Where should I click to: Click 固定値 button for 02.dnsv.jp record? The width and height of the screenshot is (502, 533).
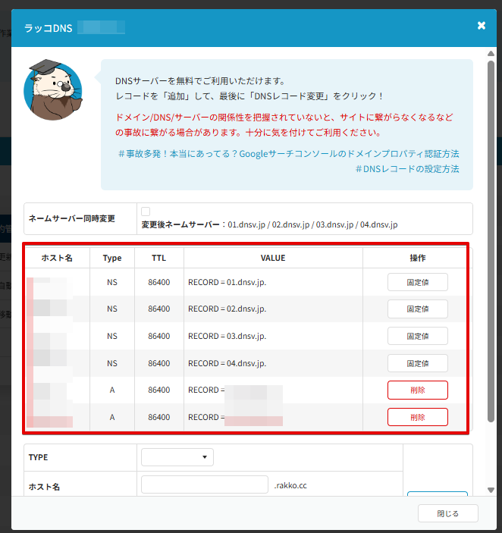pyautogui.click(x=418, y=309)
